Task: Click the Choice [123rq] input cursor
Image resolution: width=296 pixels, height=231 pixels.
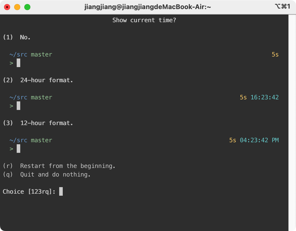Action: 61,192
